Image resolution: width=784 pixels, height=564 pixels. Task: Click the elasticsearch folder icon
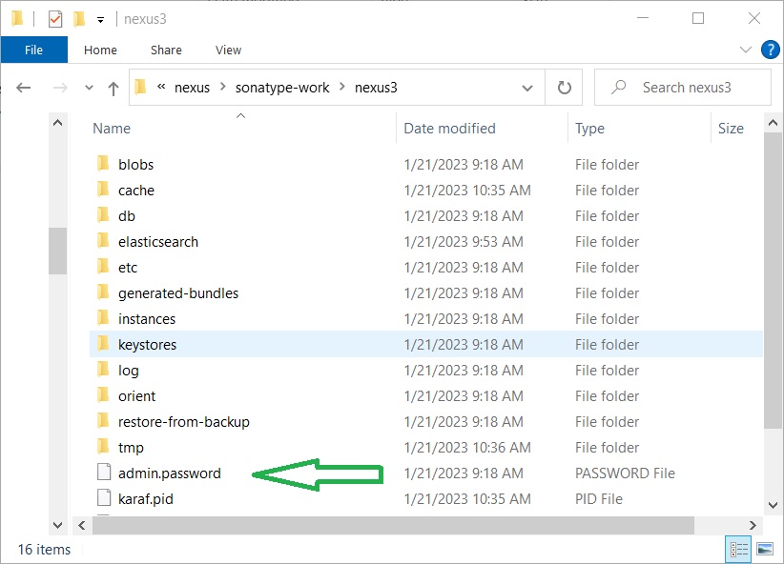point(103,241)
